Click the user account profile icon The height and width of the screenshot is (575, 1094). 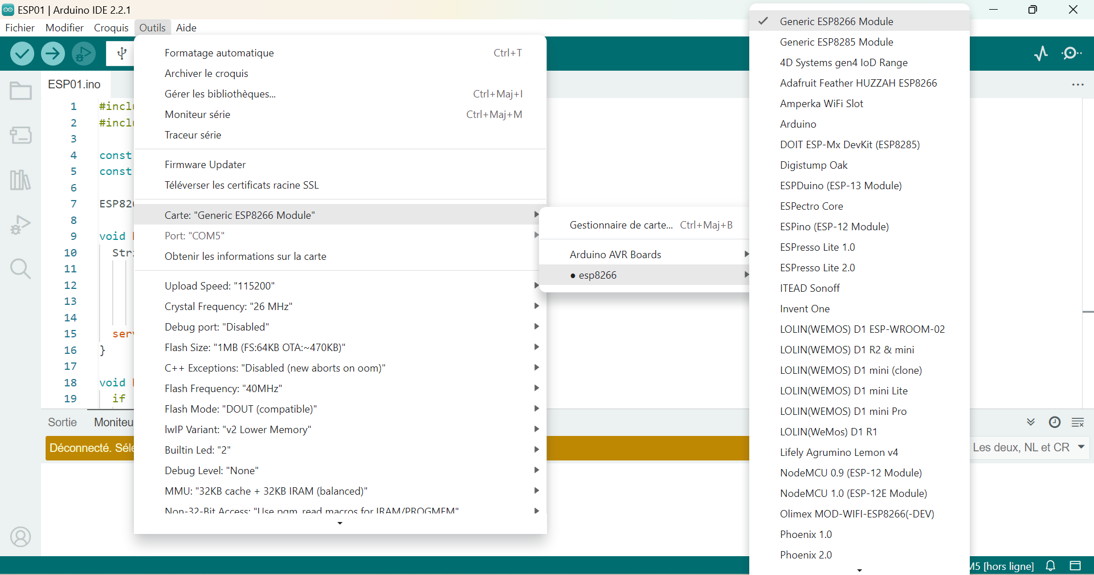click(21, 537)
